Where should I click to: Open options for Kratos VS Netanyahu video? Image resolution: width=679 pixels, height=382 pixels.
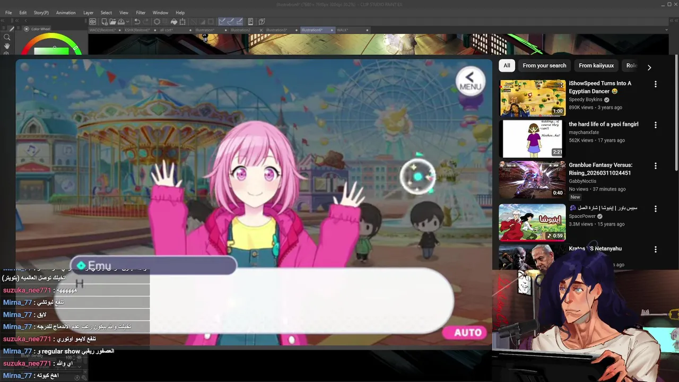coord(655,249)
